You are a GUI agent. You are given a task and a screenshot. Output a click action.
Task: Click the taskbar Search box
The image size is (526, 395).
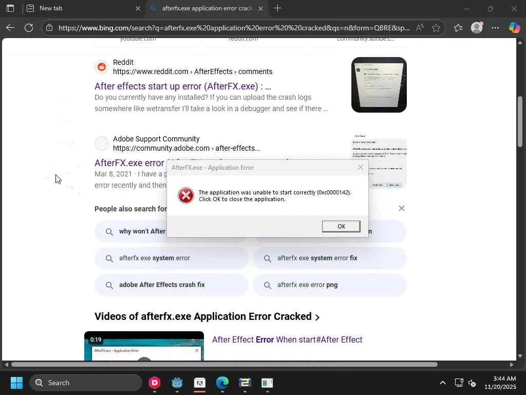point(86,383)
